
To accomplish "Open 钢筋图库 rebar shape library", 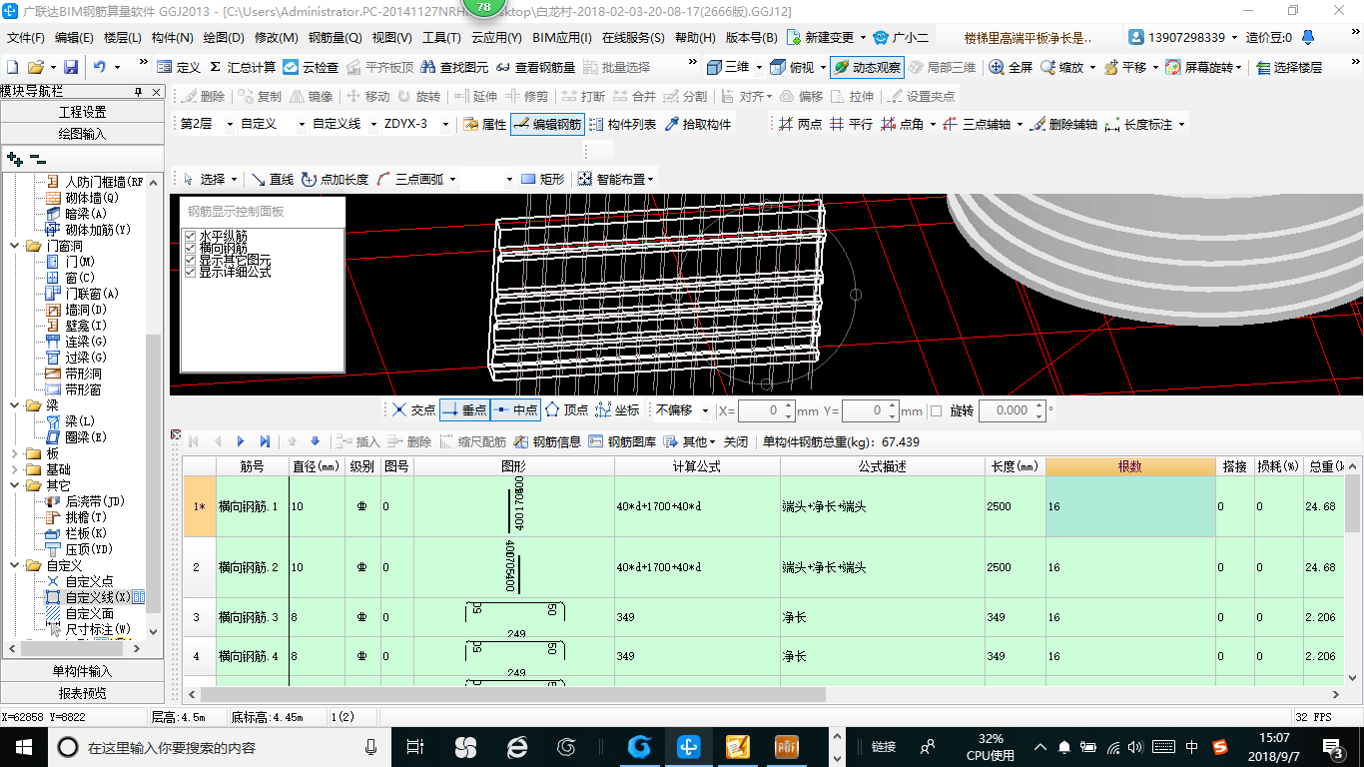I will pos(622,441).
